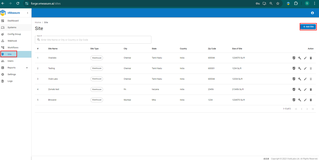Edit the Testing site with pencil icon

[305, 68]
